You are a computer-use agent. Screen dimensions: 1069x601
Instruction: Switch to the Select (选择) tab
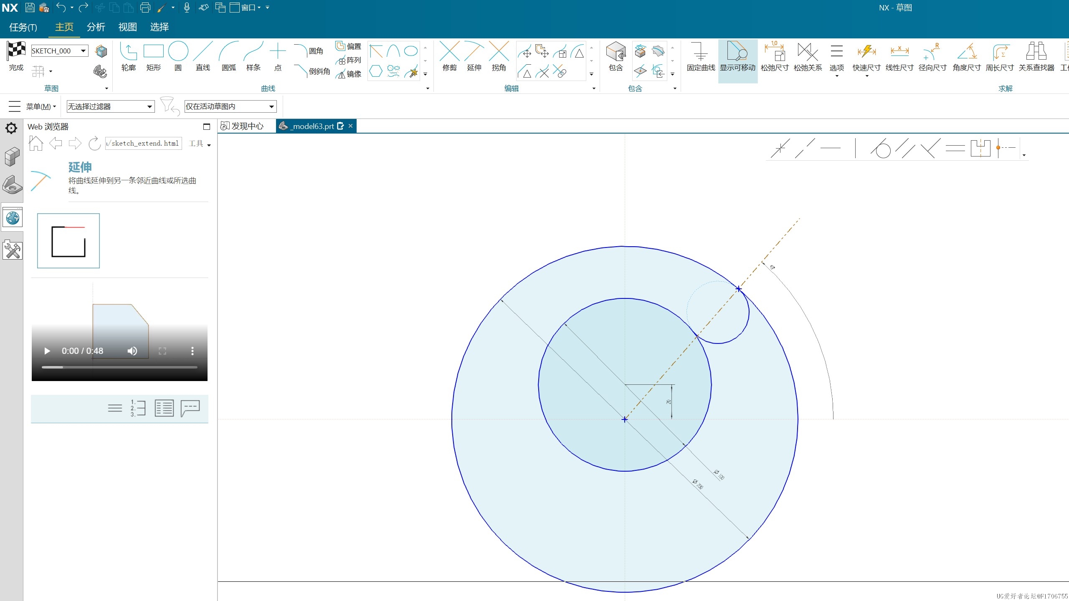pos(160,27)
